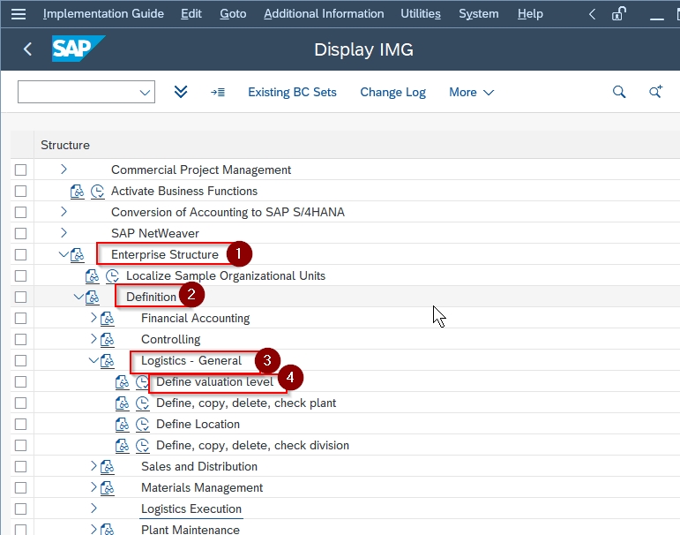Open documentation icon for Financial Accounting
Viewport: 680px width, 535px height.
pos(107,319)
